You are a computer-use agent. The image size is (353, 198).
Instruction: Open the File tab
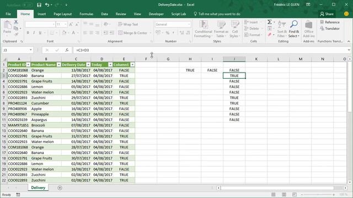coord(8,14)
